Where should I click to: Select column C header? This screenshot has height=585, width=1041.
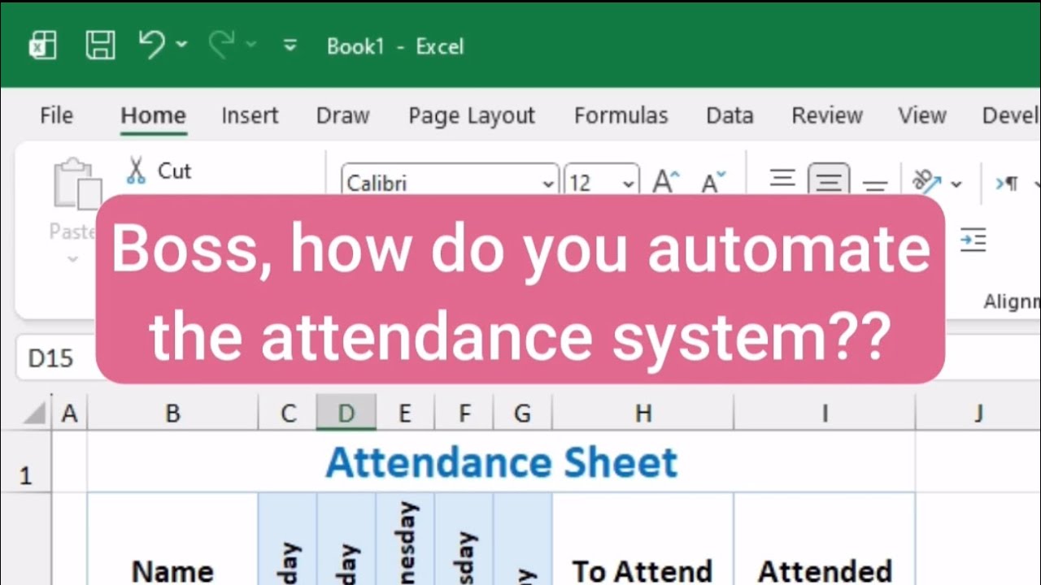point(288,414)
